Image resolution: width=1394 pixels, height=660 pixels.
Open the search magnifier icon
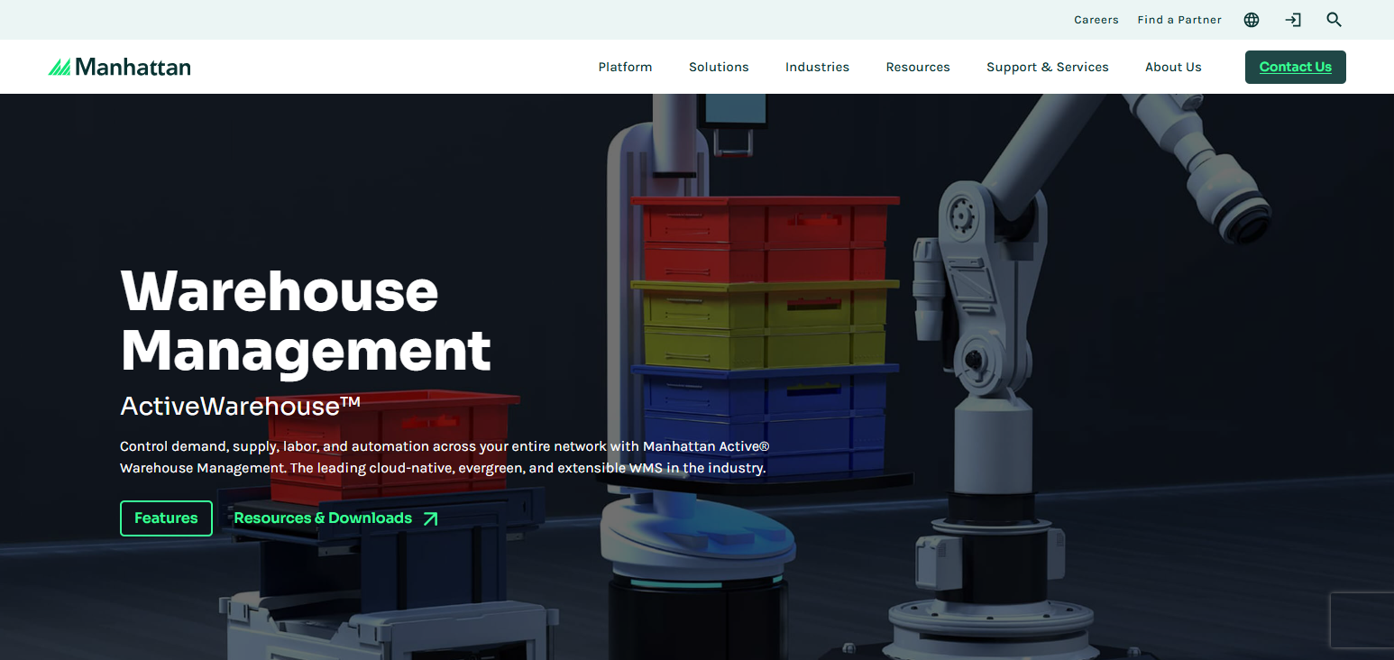pos(1334,20)
